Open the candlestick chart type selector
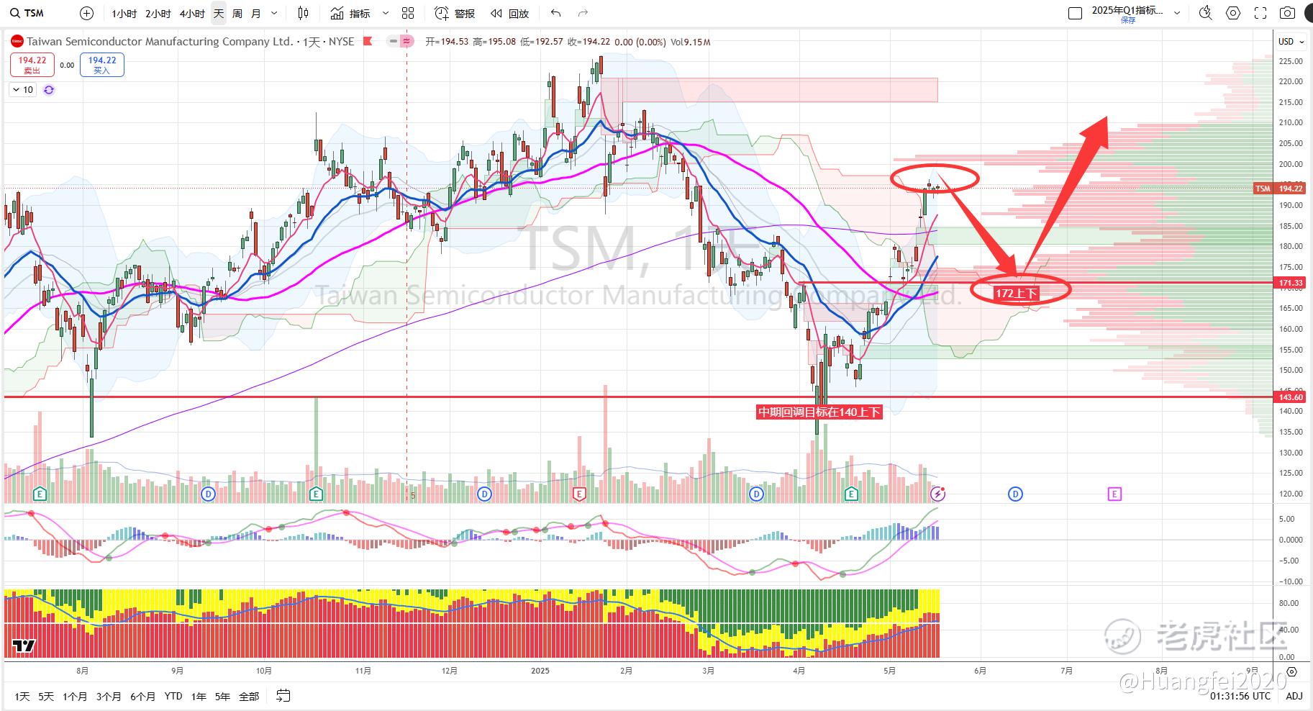1313x711 pixels. (x=304, y=13)
